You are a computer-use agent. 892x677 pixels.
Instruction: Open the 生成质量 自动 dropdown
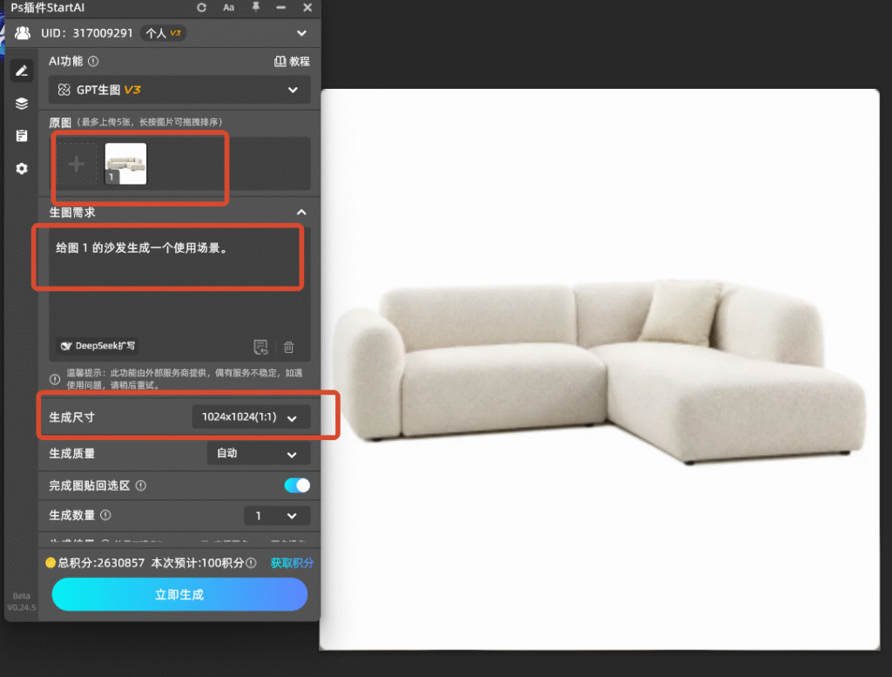tap(258, 453)
